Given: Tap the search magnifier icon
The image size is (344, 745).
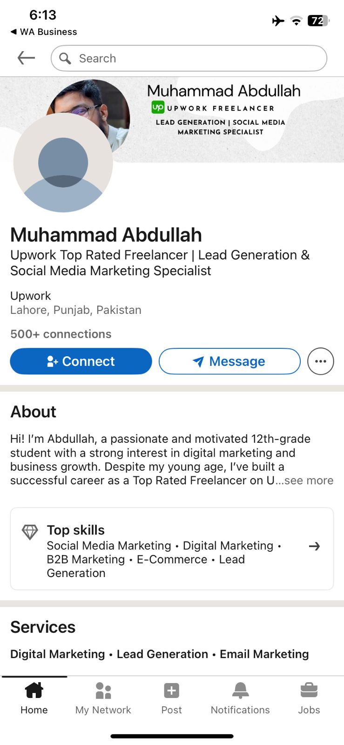Looking at the screenshot, I should coord(65,58).
